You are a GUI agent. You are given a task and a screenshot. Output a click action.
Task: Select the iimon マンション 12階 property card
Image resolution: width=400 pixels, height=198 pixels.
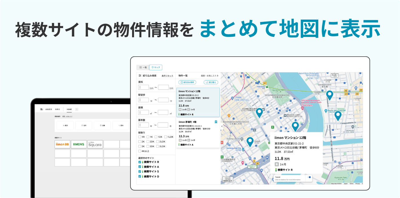click(x=198, y=102)
